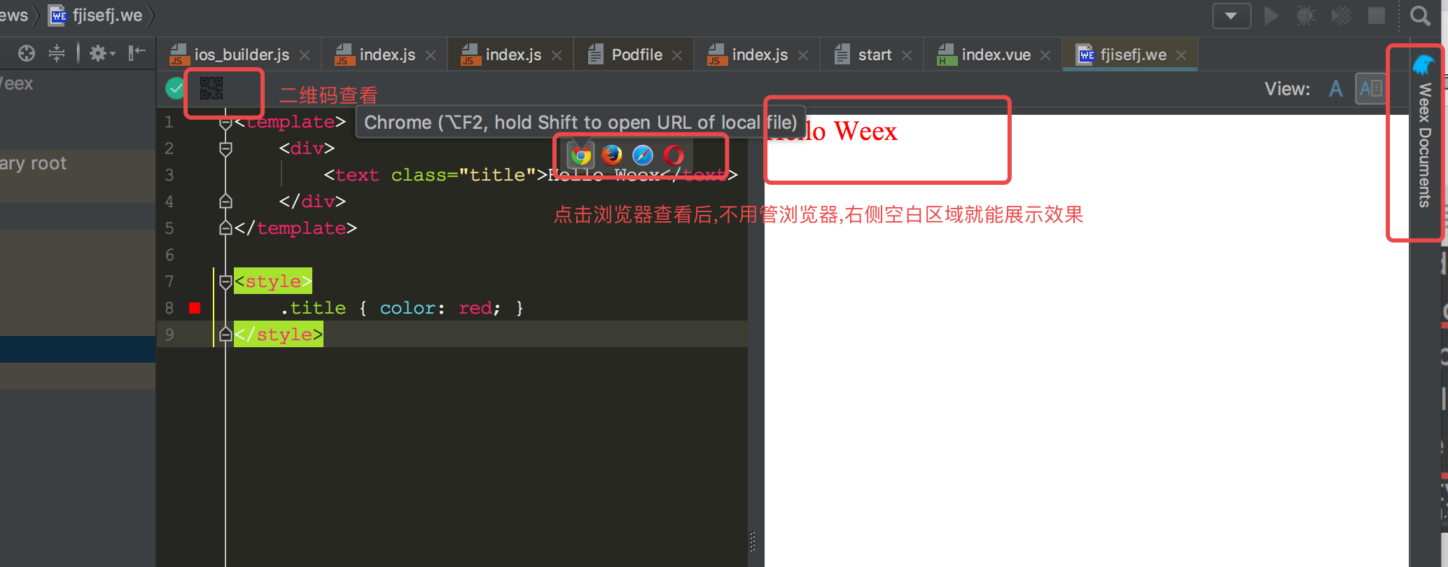The width and height of the screenshot is (1448, 567).
Task: Close index.js tab right of Podfile
Action: [x=803, y=55]
